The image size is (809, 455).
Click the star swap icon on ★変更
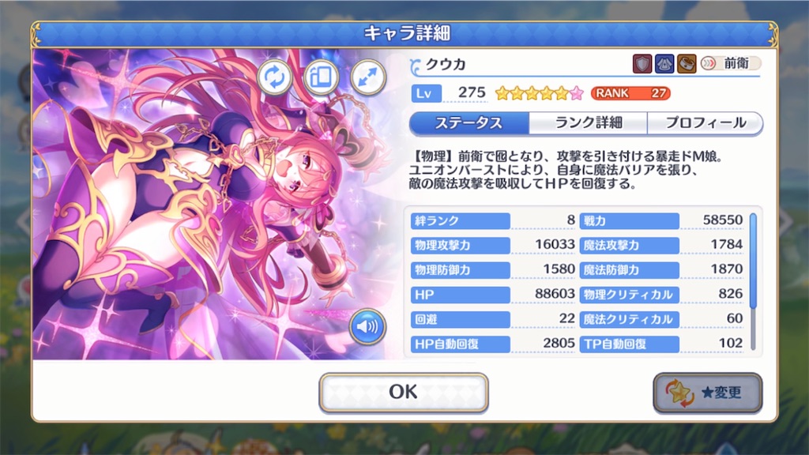click(679, 393)
